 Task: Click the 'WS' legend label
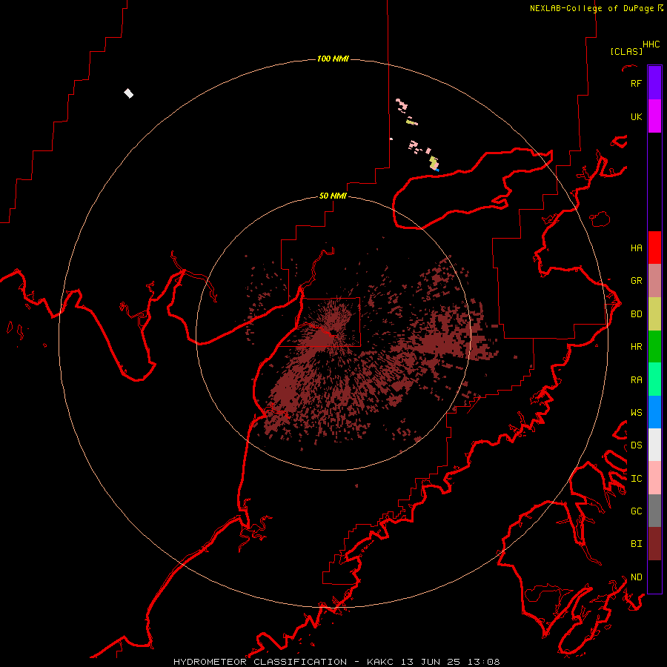pos(637,412)
